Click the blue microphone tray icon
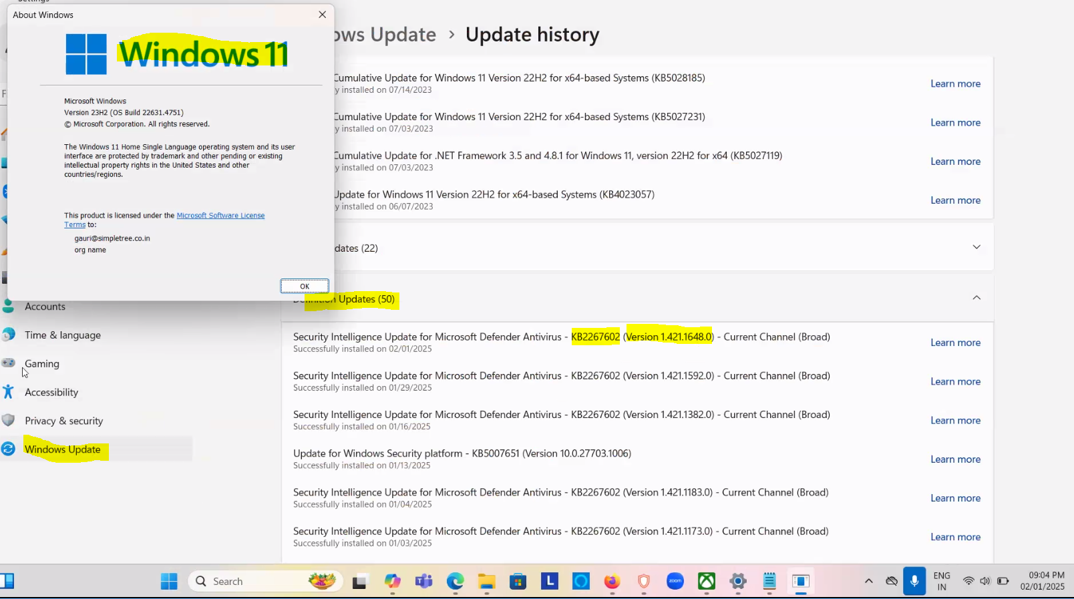 point(914,581)
